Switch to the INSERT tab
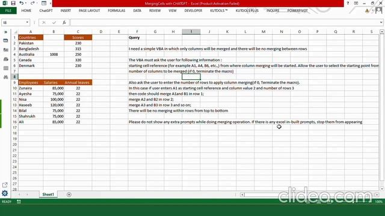The height and width of the screenshot is (216, 385). click(x=66, y=11)
